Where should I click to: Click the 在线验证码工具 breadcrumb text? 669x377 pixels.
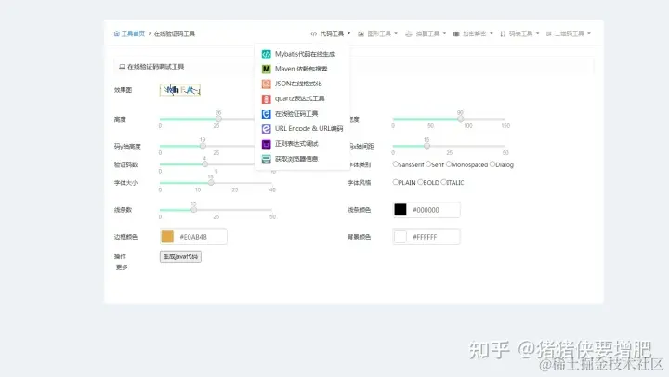[174, 33]
